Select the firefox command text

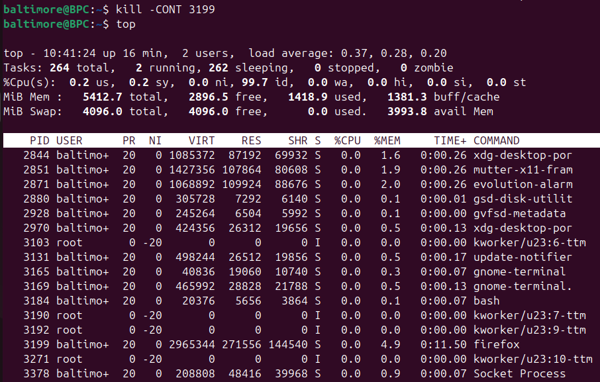(496, 344)
